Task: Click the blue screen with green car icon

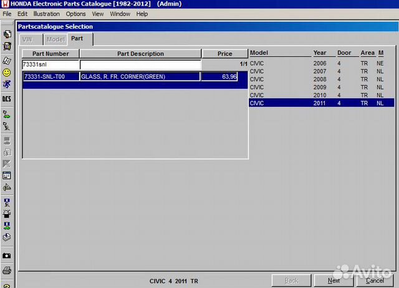Action: click(7, 226)
